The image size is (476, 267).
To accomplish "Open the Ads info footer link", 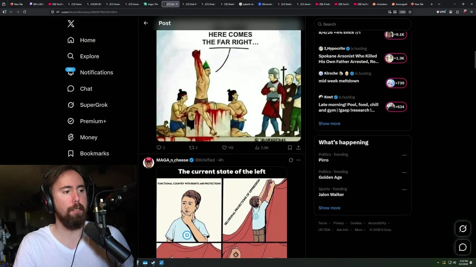I will pos(342,230).
